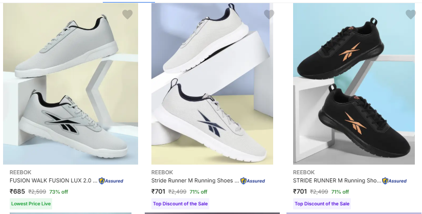422x214 pixels.
Task: Open black STRIDE RUNNER M Running title link
Action: pos(337,180)
